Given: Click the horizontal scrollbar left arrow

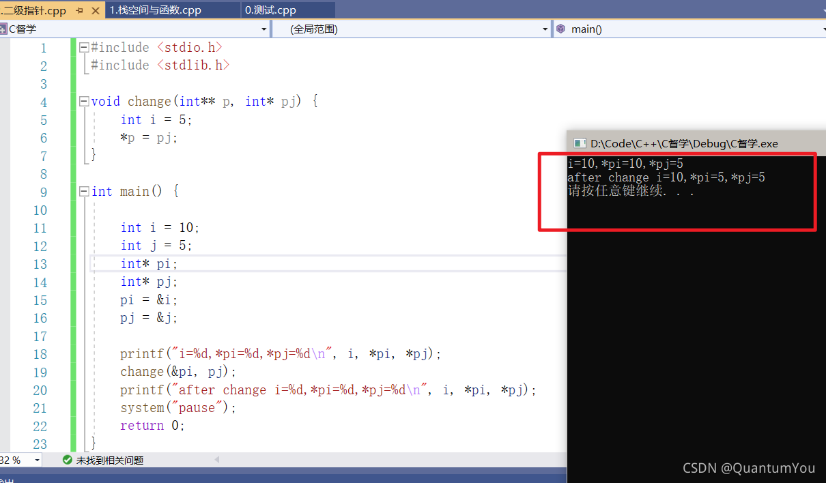Looking at the screenshot, I should point(218,460).
